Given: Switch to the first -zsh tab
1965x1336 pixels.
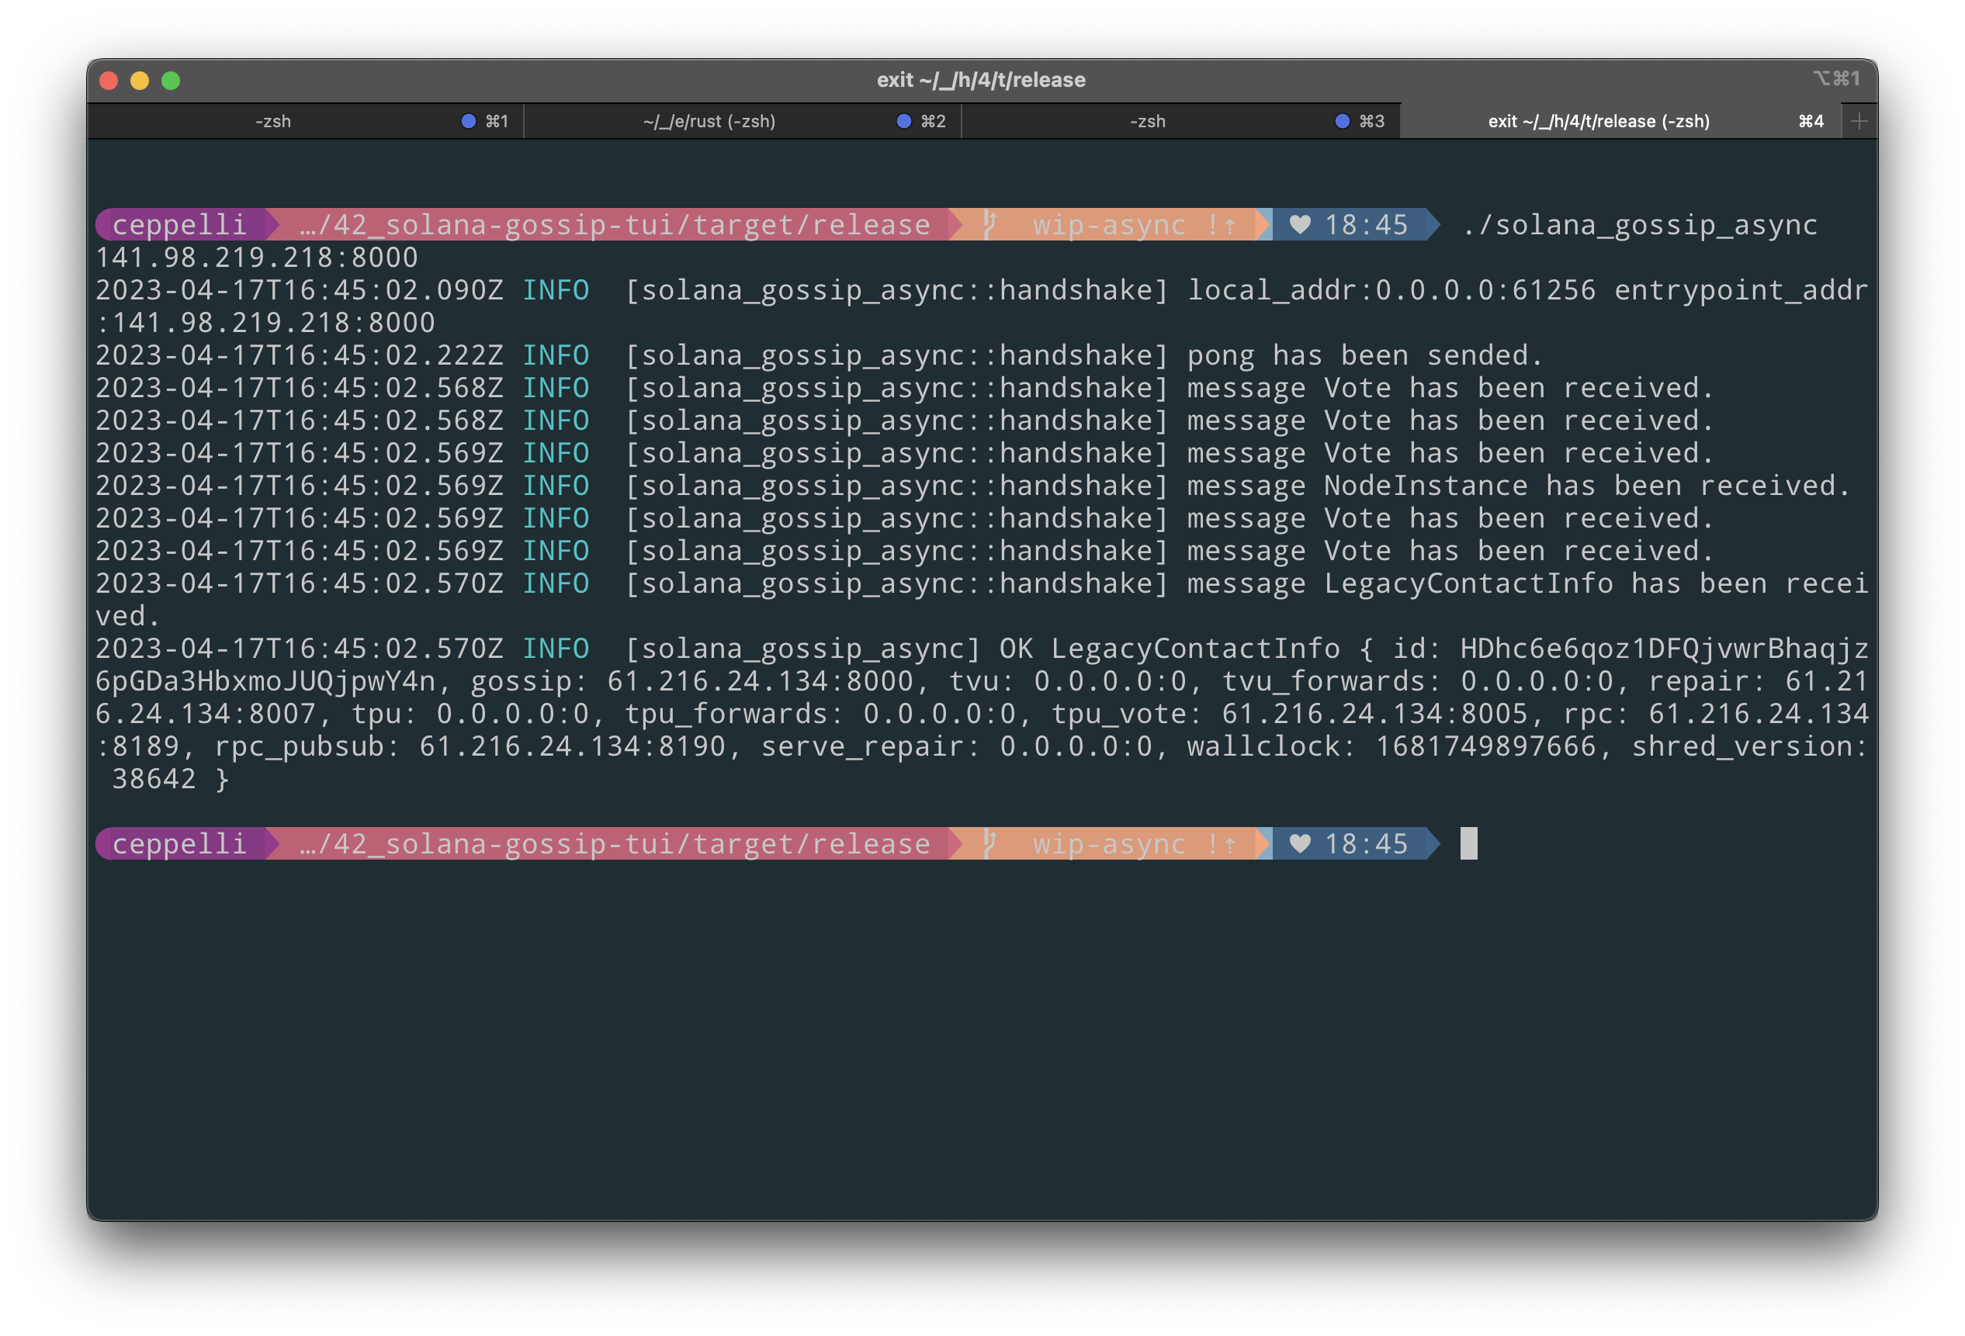Looking at the screenshot, I should [x=273, y=122].
